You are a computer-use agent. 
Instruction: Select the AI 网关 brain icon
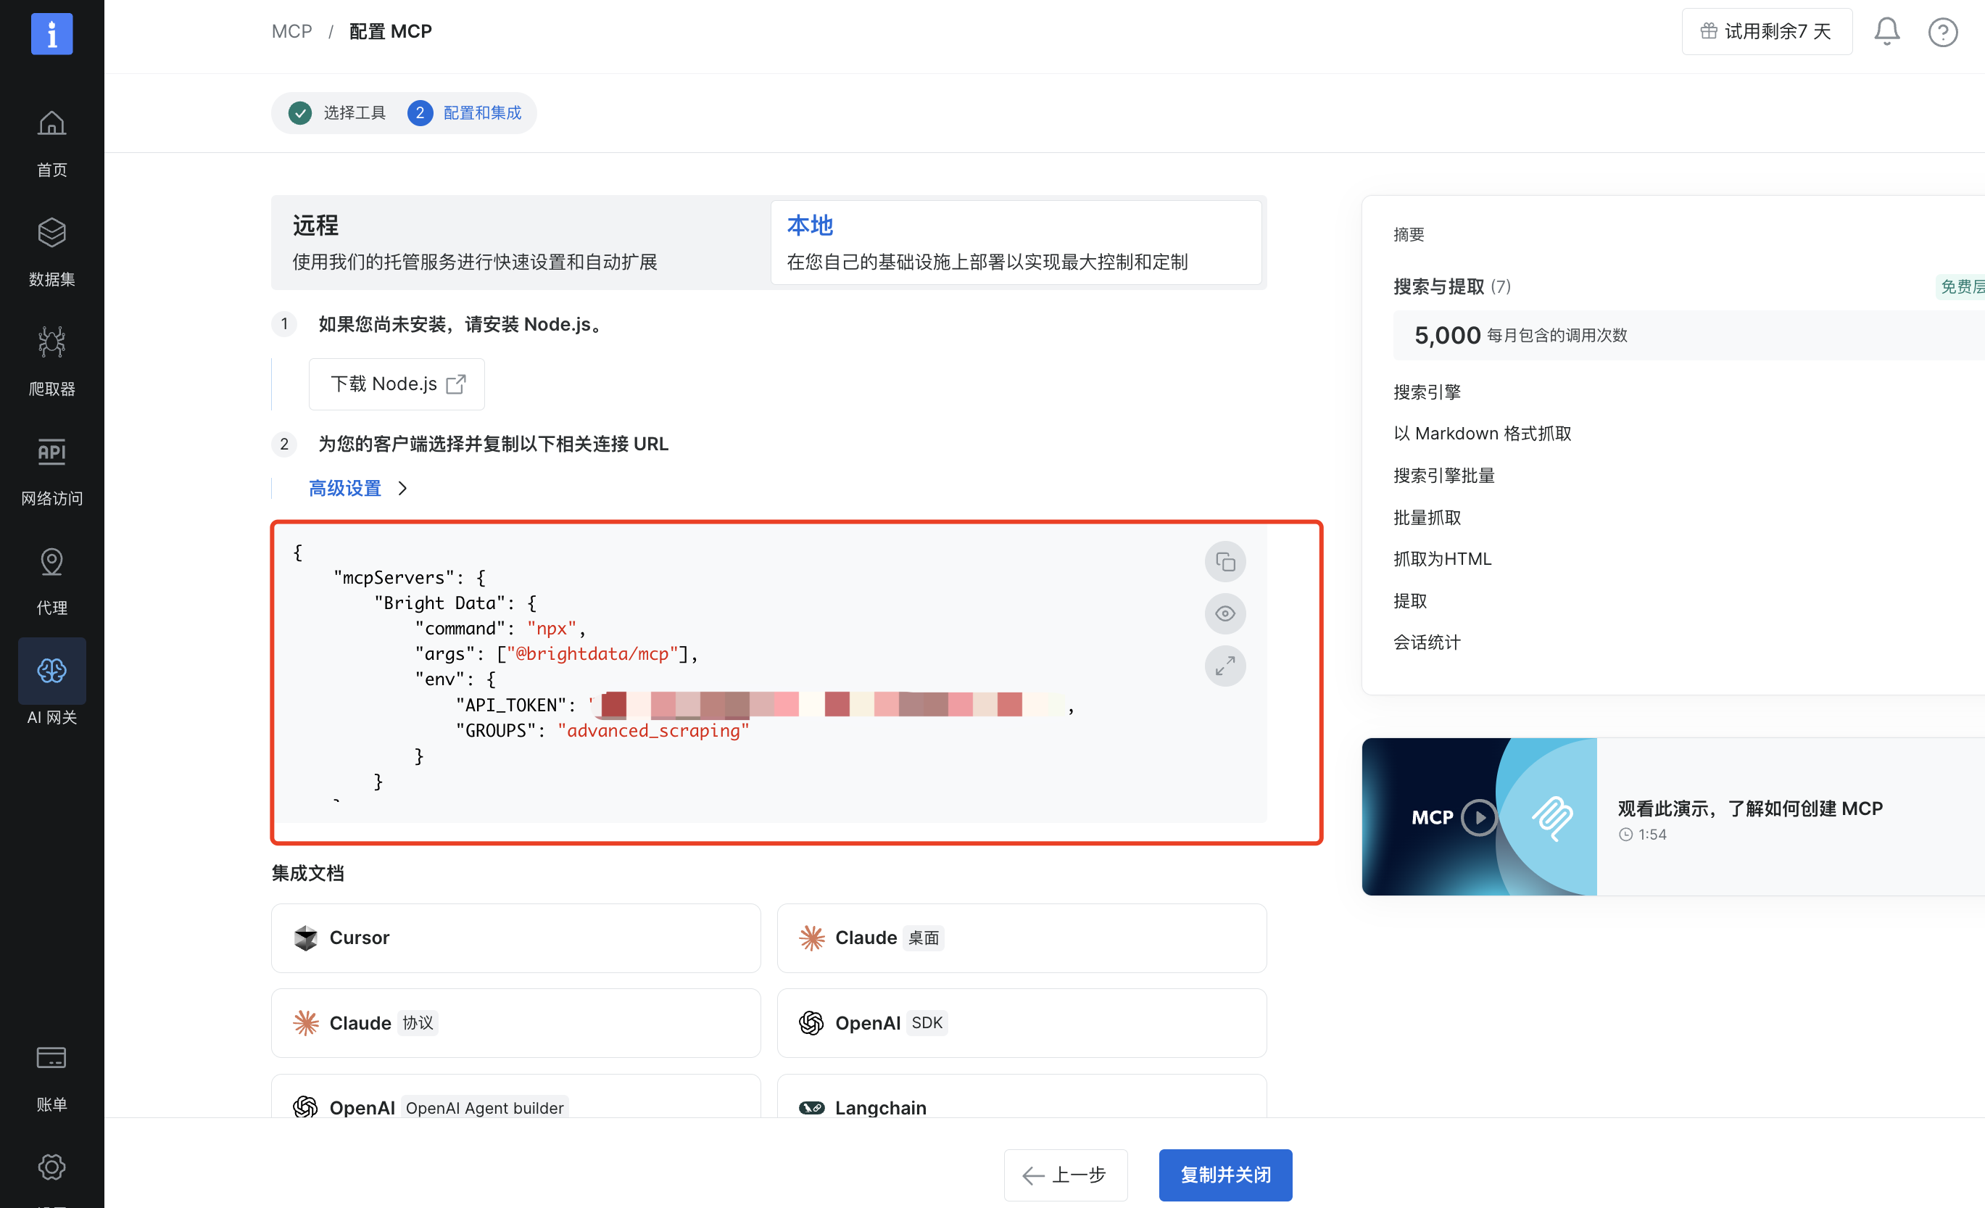(51, 671)
